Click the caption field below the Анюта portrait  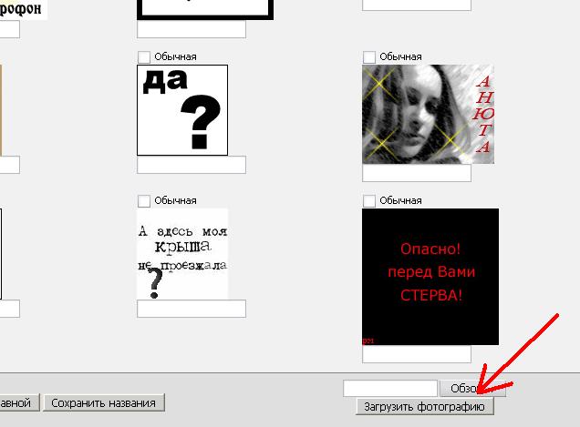pos(417,173)
